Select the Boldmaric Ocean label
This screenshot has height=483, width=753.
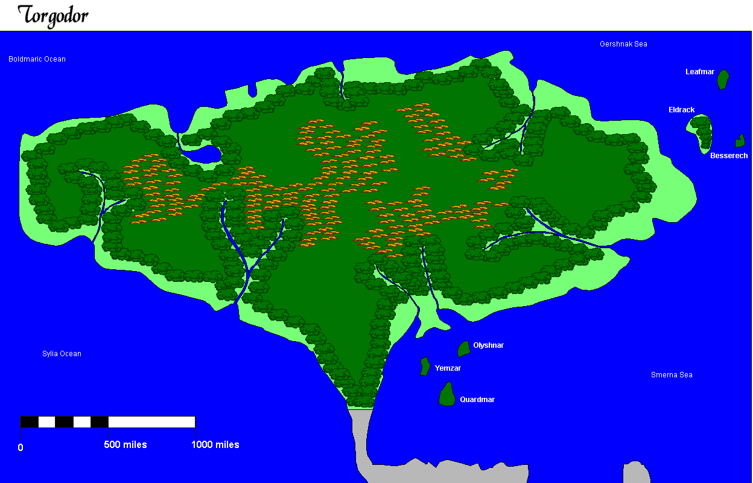(x=37, y=59)
